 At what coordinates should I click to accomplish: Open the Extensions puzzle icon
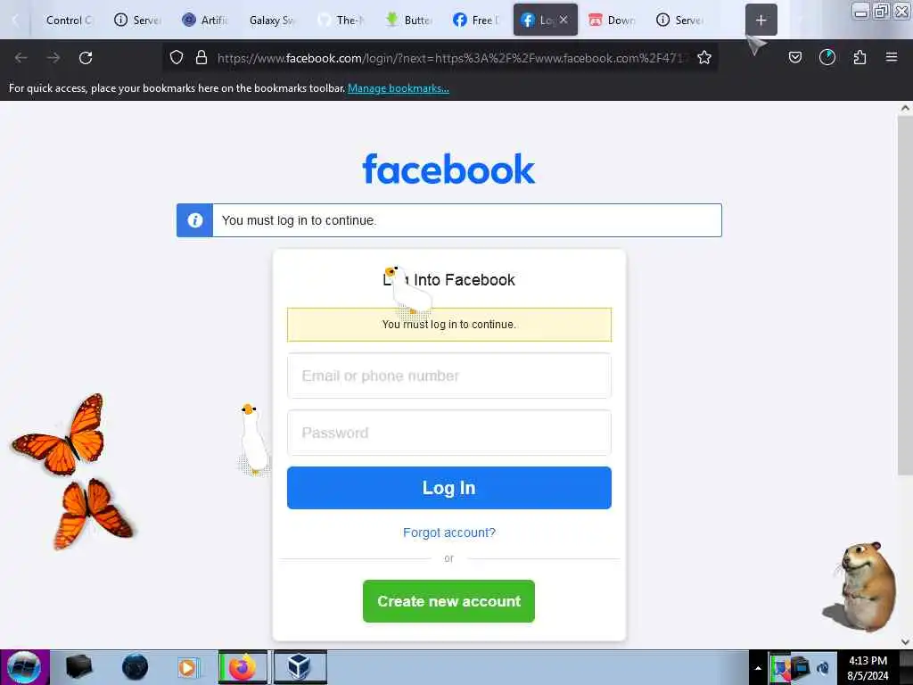860,57
